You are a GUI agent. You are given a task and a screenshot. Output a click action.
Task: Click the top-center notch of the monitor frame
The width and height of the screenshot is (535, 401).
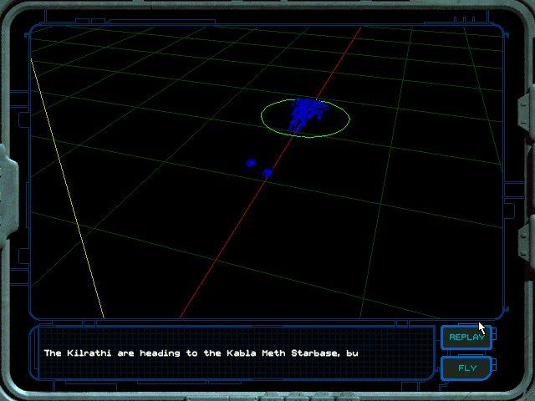[x=267, y=7]
